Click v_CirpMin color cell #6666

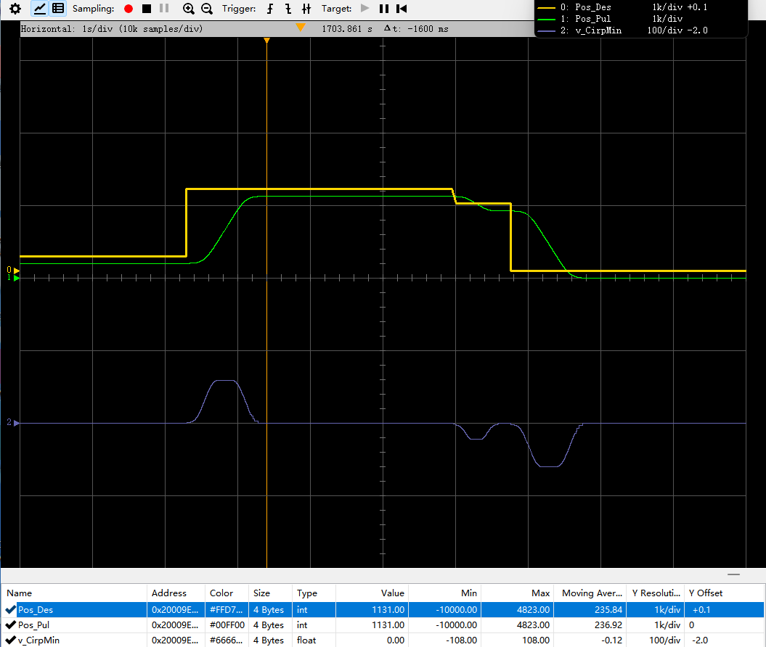(x=227, y=640)
